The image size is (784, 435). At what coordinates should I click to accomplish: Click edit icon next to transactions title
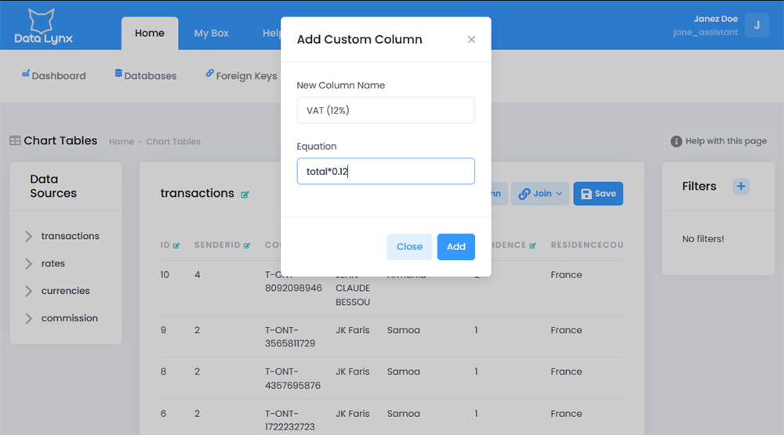click(245, 194)
